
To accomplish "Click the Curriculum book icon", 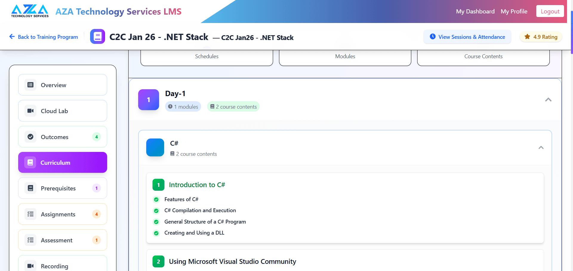I will tap(30, 162).
